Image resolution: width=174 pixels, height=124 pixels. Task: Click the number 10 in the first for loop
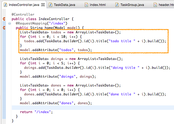point(63,37)
